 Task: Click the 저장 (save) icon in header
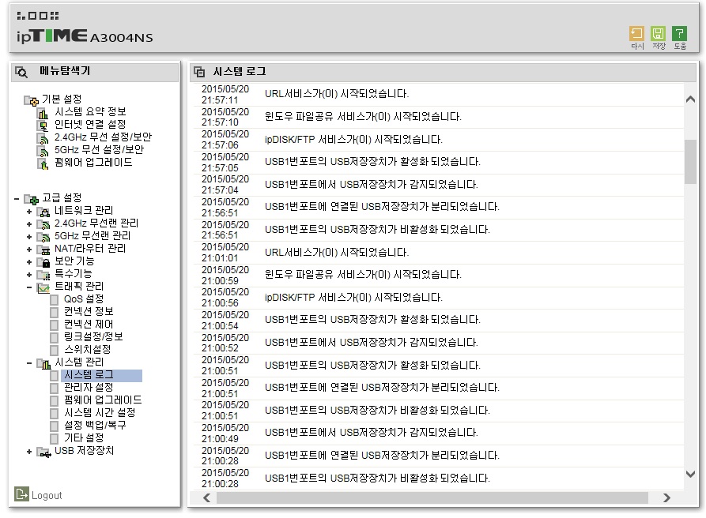[x=659, y=34]
